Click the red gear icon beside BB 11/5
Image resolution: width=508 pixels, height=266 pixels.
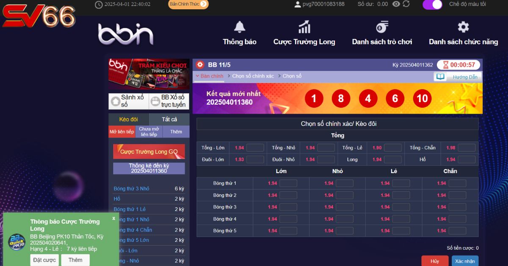(x=200, y=65)
